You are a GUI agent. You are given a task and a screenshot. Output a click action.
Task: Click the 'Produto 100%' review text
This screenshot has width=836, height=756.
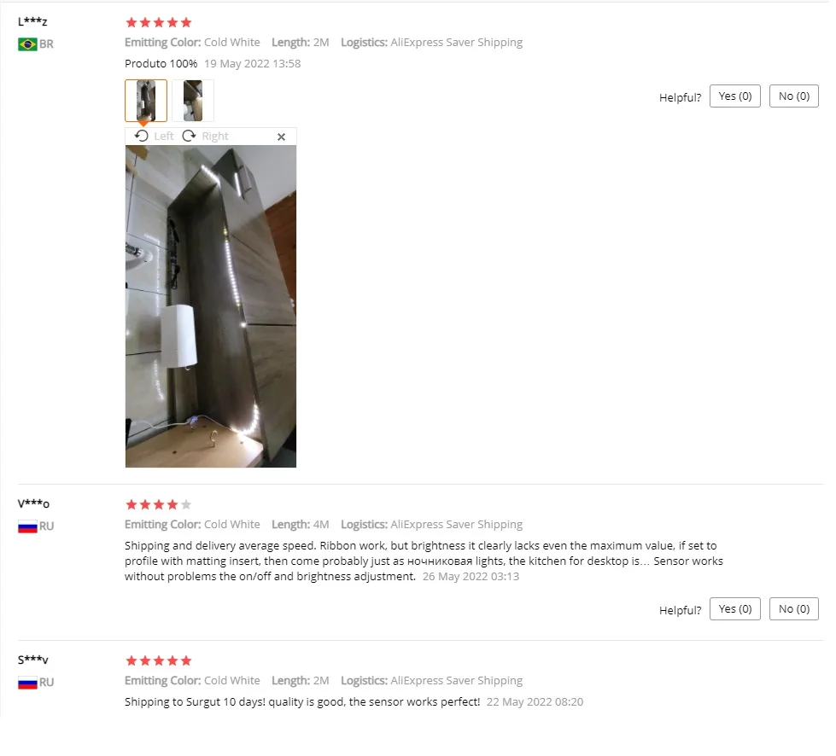[161, 64]
